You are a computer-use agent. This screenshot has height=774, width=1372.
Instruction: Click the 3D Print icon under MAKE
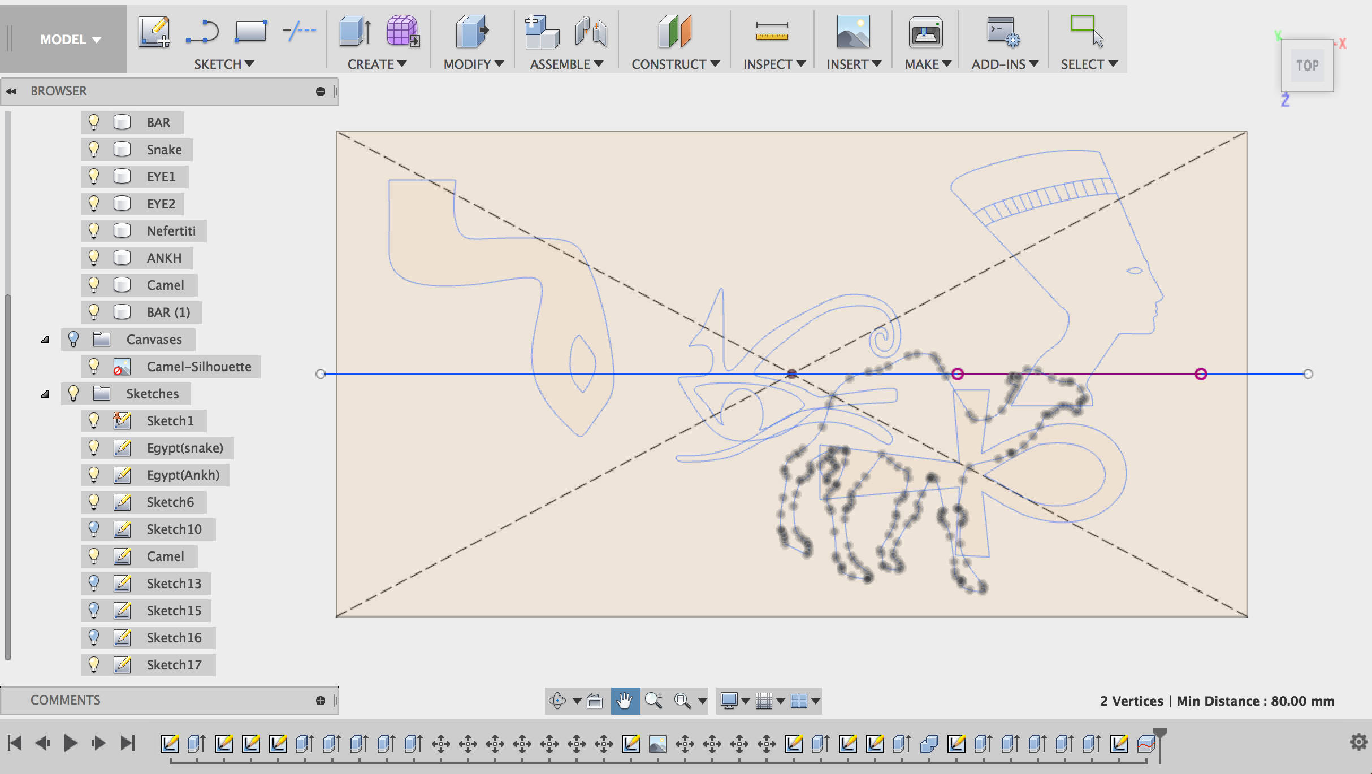tap(925, 31)
